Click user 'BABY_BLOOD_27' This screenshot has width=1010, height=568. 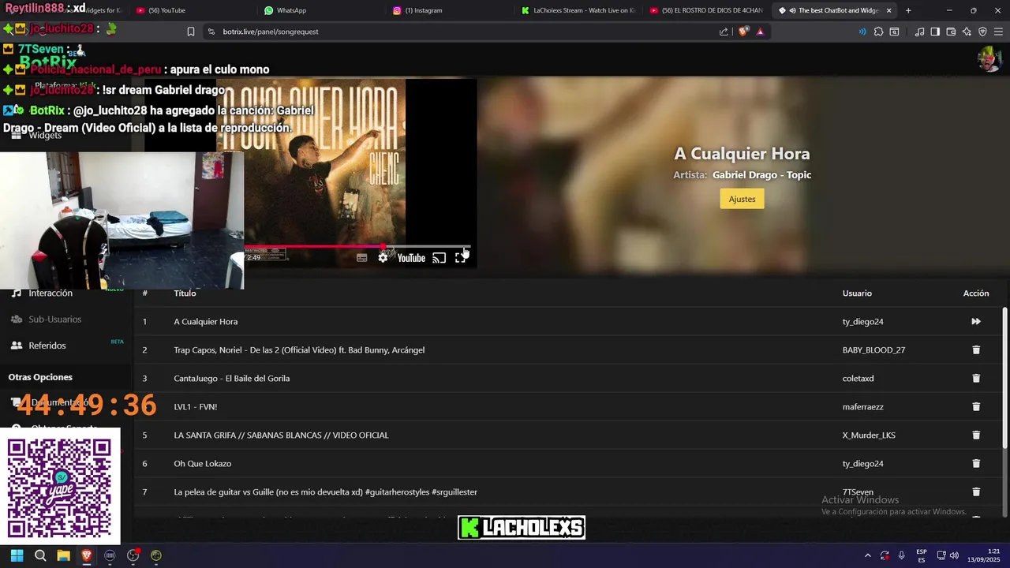pos(873,349)
